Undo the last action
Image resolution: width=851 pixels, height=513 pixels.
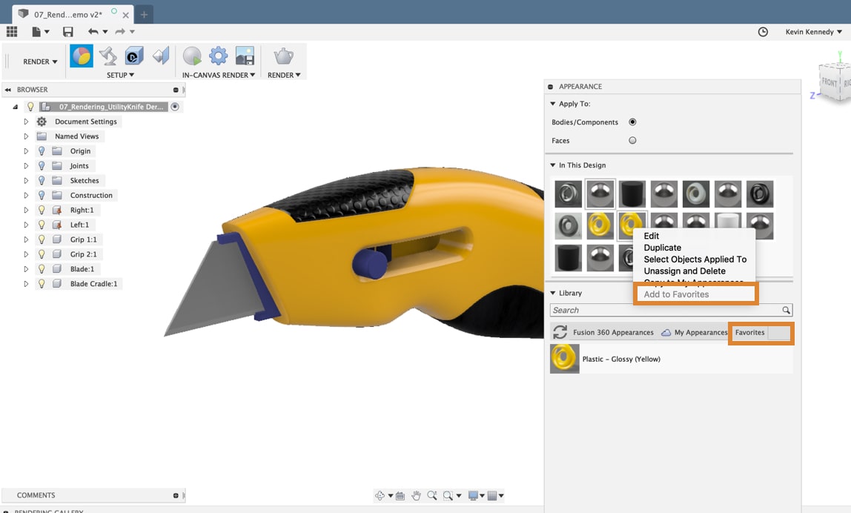point(93,31)
